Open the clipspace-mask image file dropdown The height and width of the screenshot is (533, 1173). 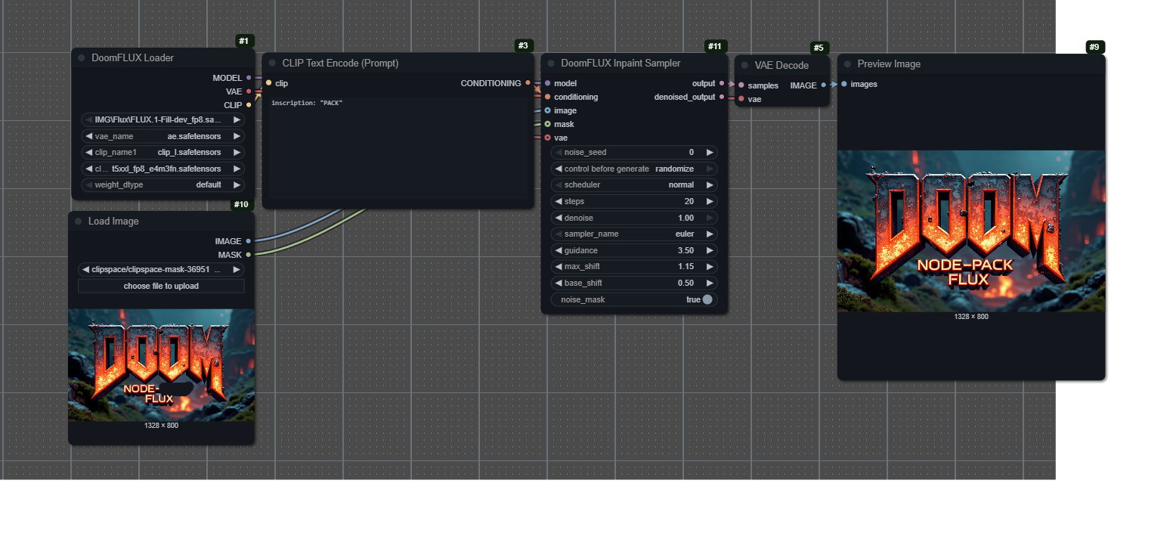tap(161, 269)
